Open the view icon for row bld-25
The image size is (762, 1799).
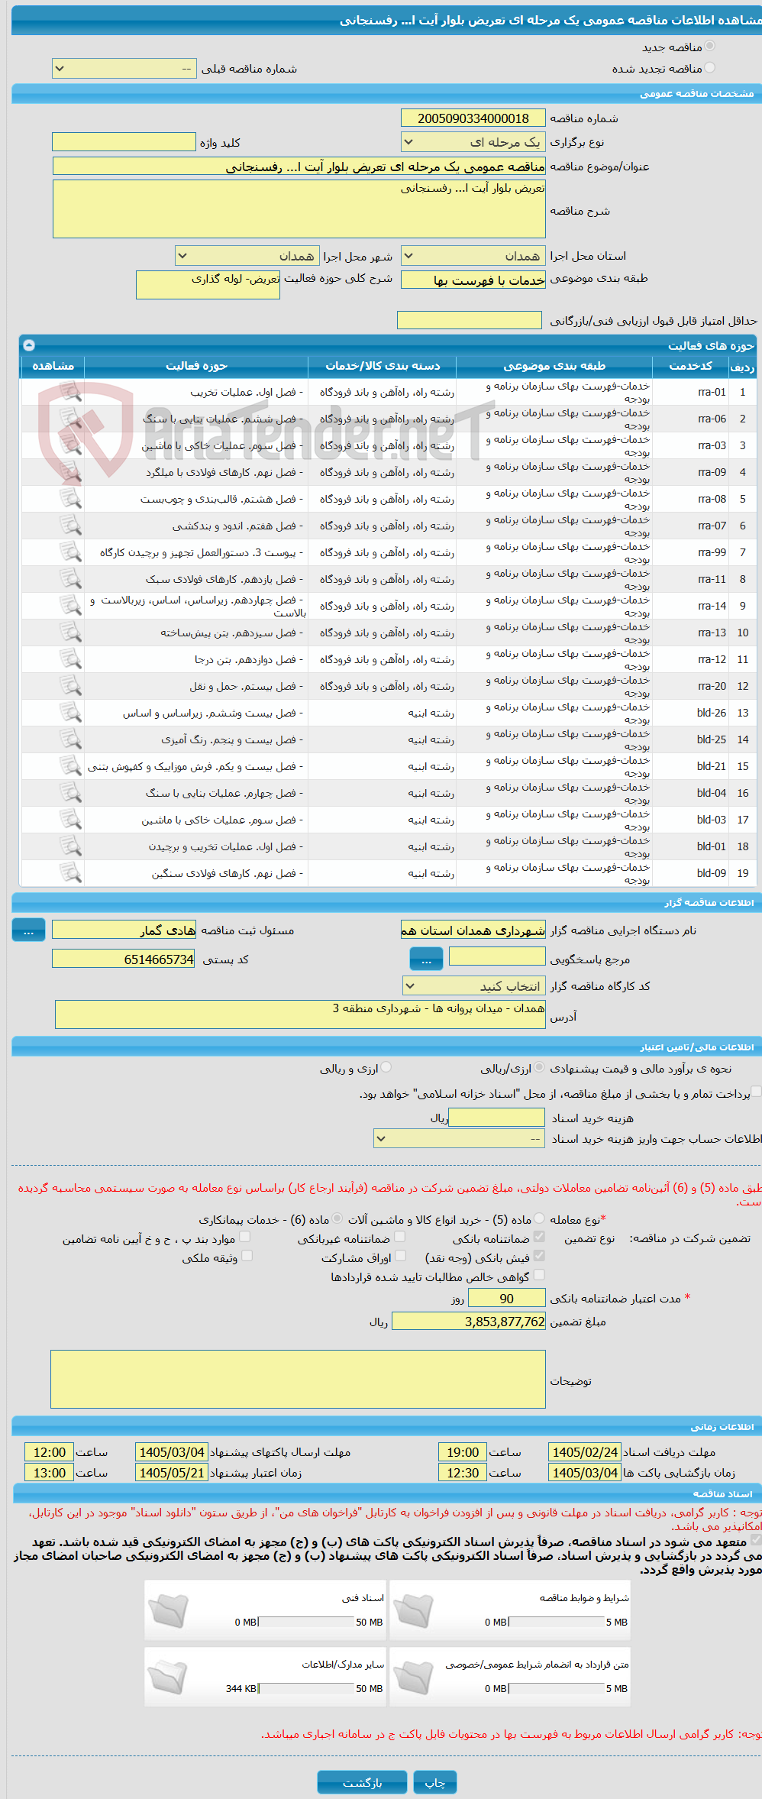click(x=70, y=739)
